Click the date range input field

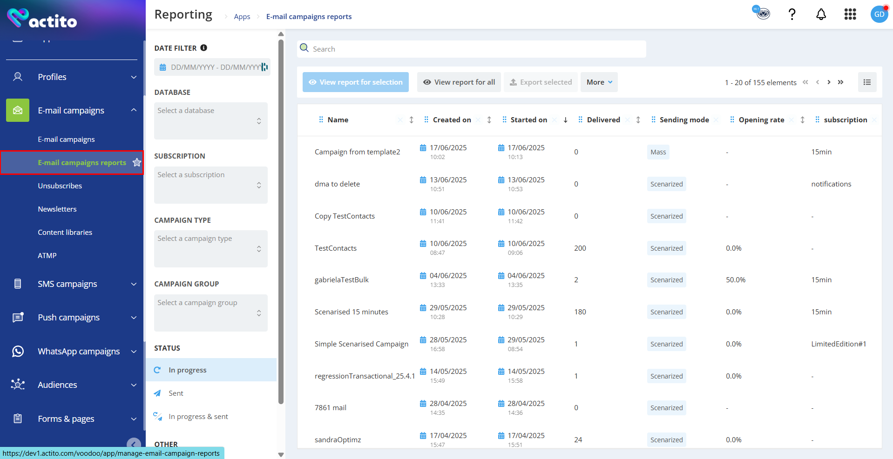(212, 67)
